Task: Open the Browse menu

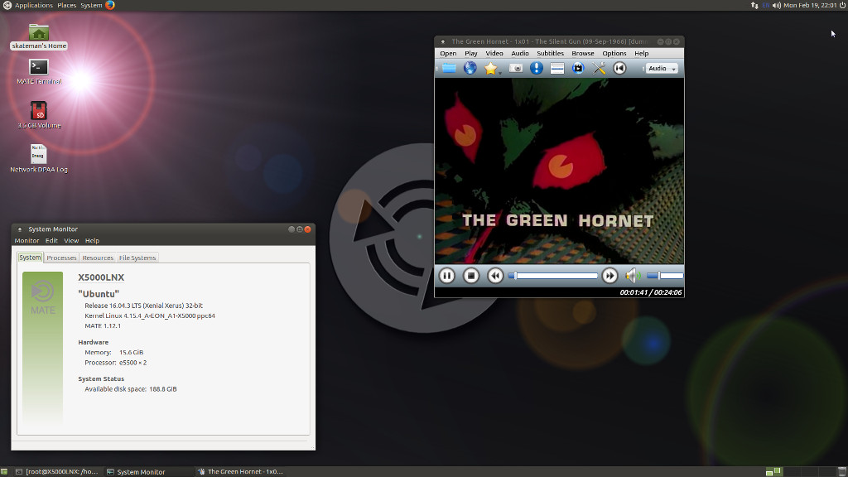Action: pyautogui.click(x=582, y=54)
